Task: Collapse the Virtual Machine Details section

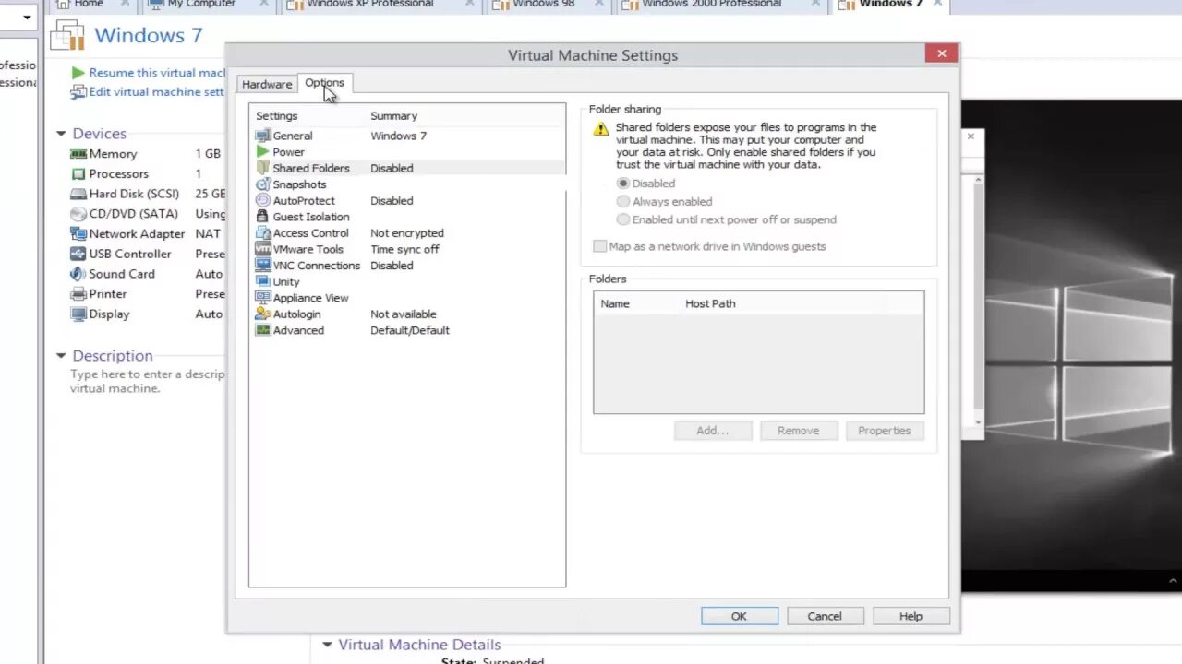Action: pos(327,645)
